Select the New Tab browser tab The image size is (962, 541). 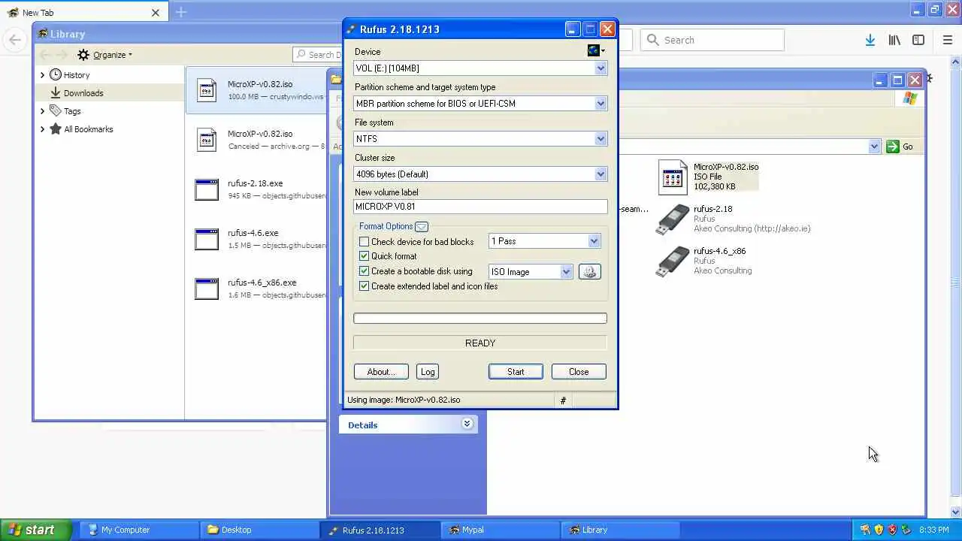click(83, 13)
